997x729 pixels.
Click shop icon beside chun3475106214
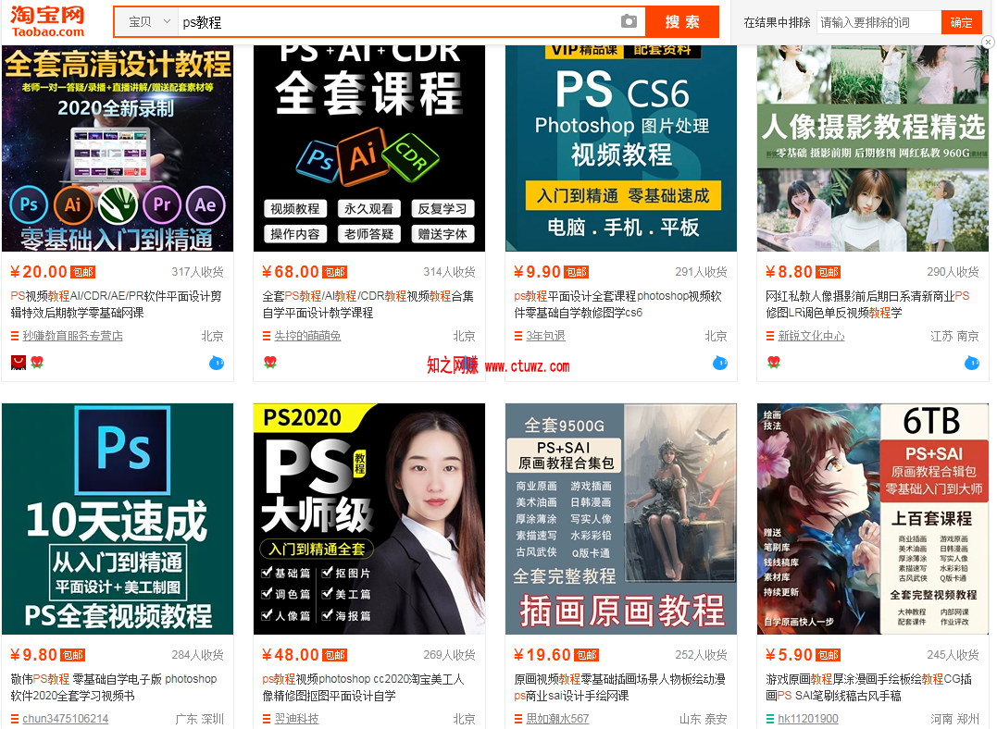[x=15, y=719]
